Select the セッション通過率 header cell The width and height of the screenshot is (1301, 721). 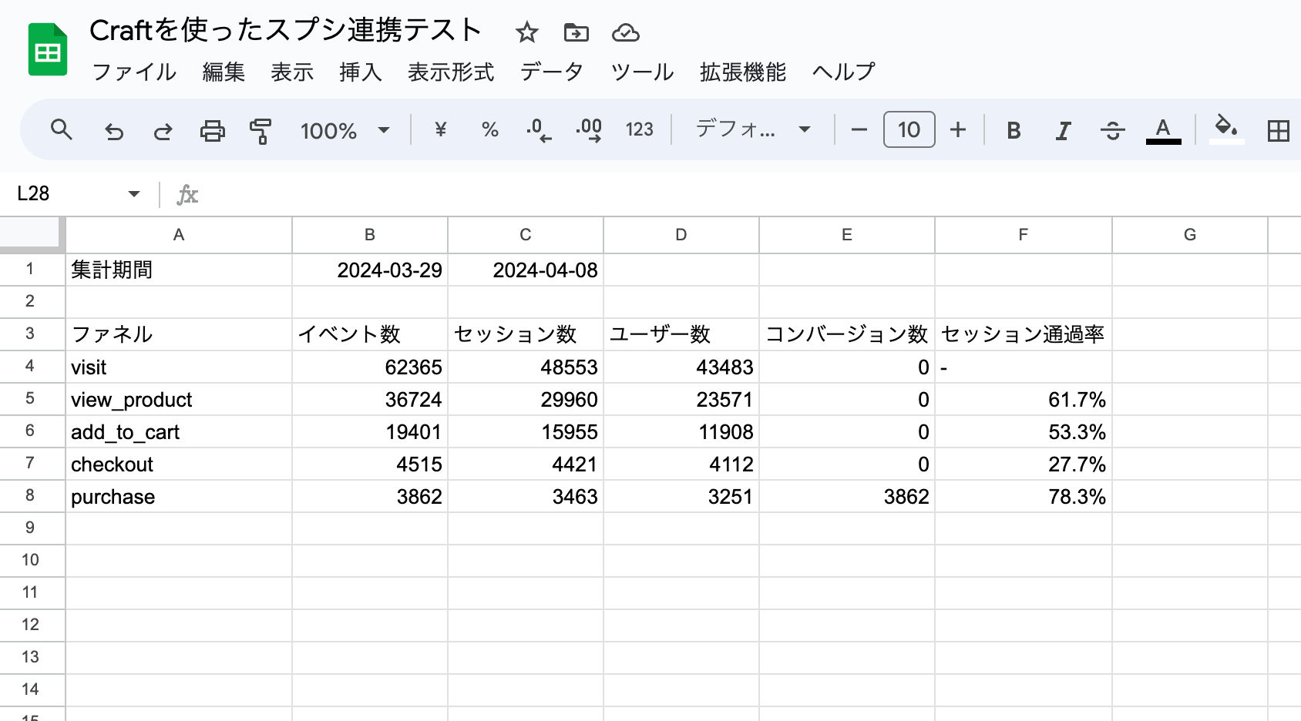pyautogui.click(x=1024, y=334)
